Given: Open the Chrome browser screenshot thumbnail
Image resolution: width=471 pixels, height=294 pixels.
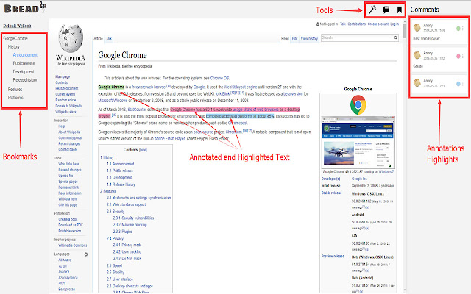Looking at the screenshot, I should coord(358,143).
